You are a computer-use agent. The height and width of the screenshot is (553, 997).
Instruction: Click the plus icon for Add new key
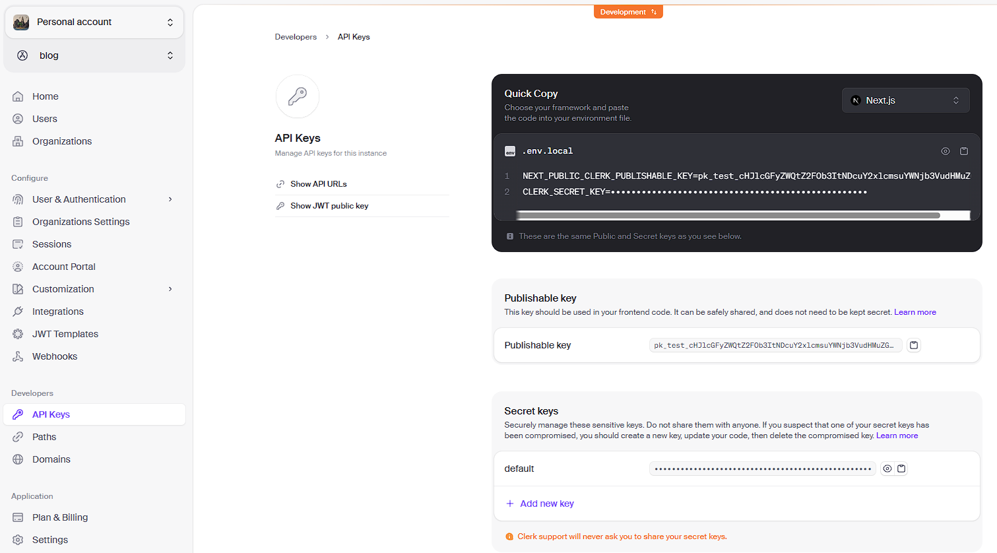coord(510,504)
